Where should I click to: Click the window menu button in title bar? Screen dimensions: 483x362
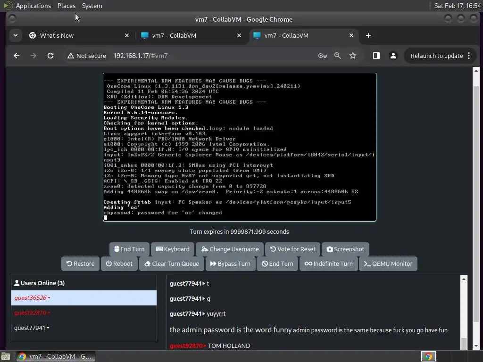click(x=12, y=19)
